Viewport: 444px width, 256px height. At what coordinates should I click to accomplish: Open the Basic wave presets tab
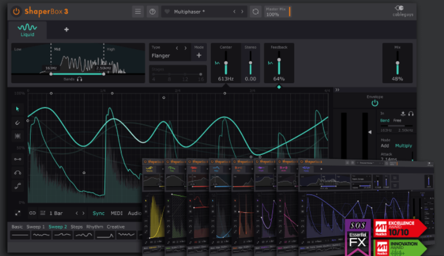click(x=17, y=227)
